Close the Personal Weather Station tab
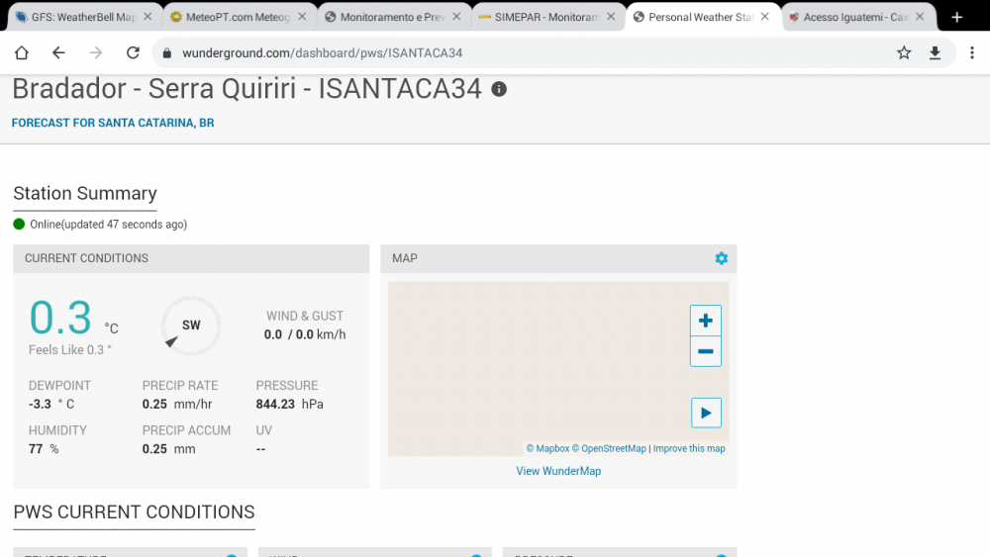The width and height of the screenshot is (990, 557). [765, 17]
